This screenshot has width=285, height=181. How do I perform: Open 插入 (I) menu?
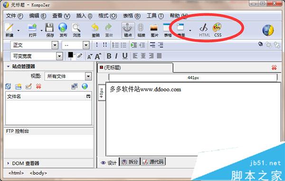click(x=84, y=16)
